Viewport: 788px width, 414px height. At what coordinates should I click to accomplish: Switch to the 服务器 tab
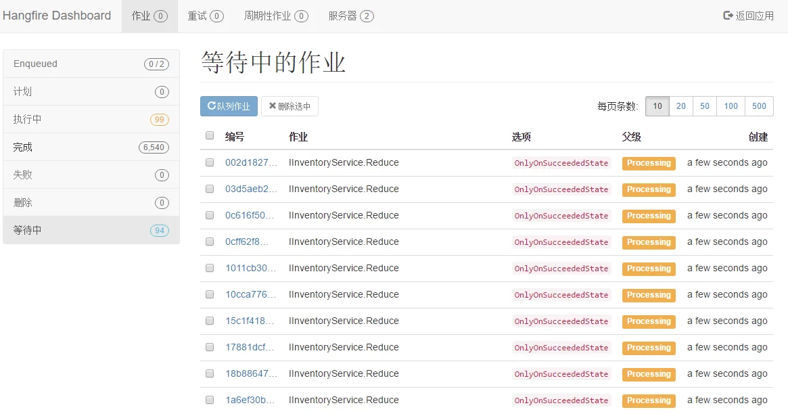(x=351, y=15)
